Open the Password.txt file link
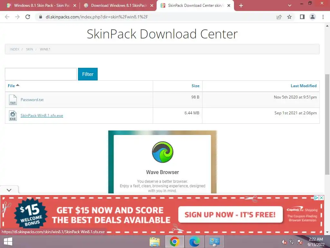This screenshot has width=330, height=248. click(x=32, y=100)
